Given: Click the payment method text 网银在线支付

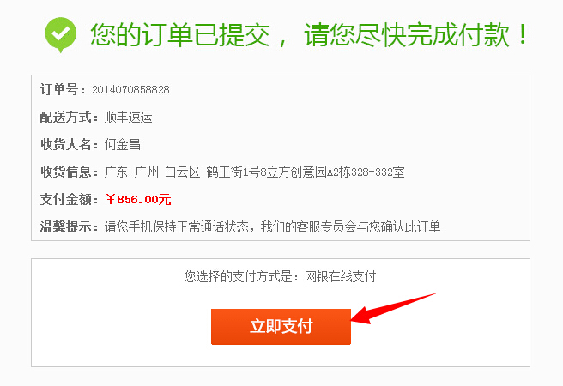Looking at the screenshot, I should pyautogui.click(x=340, y=276).
